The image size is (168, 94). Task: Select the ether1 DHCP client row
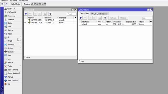pos(115,24)
